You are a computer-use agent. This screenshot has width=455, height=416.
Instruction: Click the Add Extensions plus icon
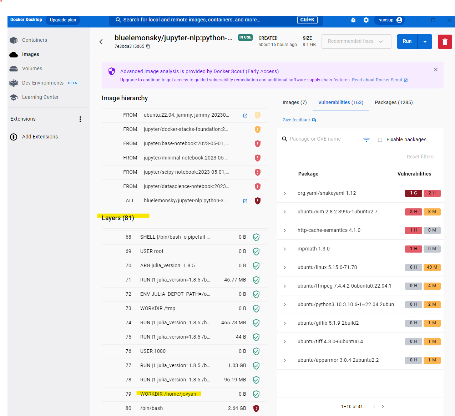[14, 137]
